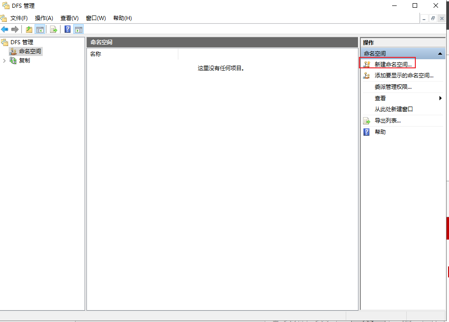
Task: Toggle the Show/Hide action pane icon
Action: (78, 29)
